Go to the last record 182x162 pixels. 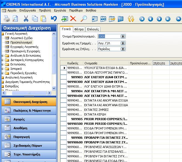pyautogui.click(x=168, y=19)
